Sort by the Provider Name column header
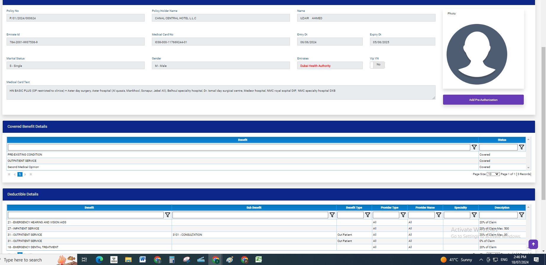This screenshot has height=265, width=546. tap(425, 208)
